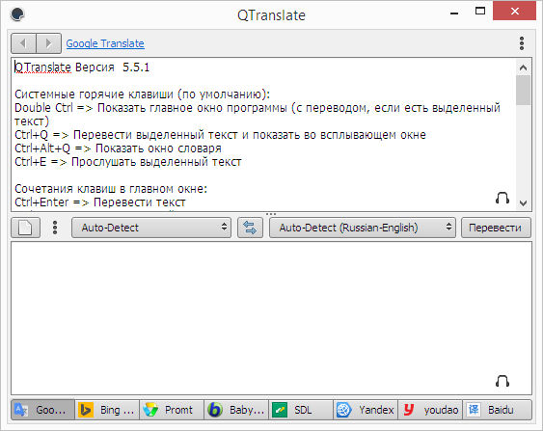The height and width of the screenshot is (431, 543).
Task: Select the Babylon translation service tab
Action: click(x=236, y=410)
